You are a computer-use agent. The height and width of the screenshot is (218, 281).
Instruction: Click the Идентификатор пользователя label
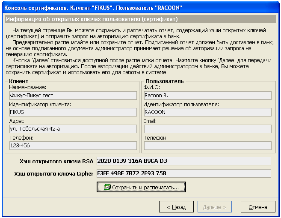click(181, 104)
